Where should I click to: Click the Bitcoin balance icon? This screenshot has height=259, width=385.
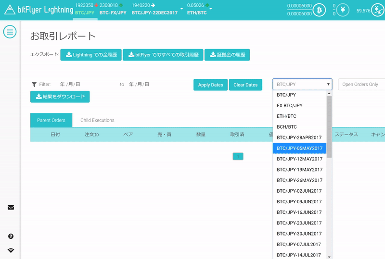pos(319,10)
